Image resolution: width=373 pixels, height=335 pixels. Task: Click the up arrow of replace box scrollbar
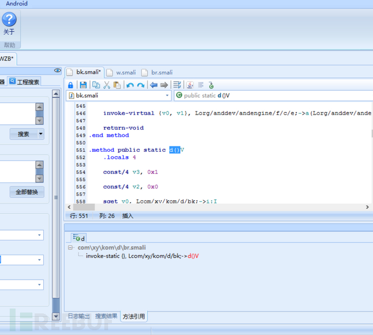(x=39, y=164)
